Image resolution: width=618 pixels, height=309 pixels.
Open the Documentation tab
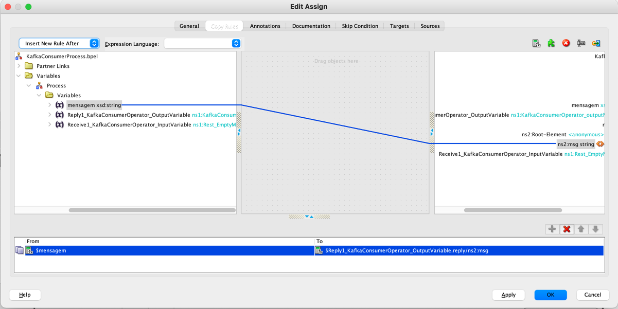311,26
